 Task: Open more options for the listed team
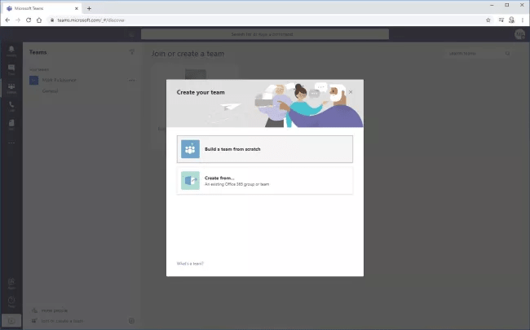point(131,81)
